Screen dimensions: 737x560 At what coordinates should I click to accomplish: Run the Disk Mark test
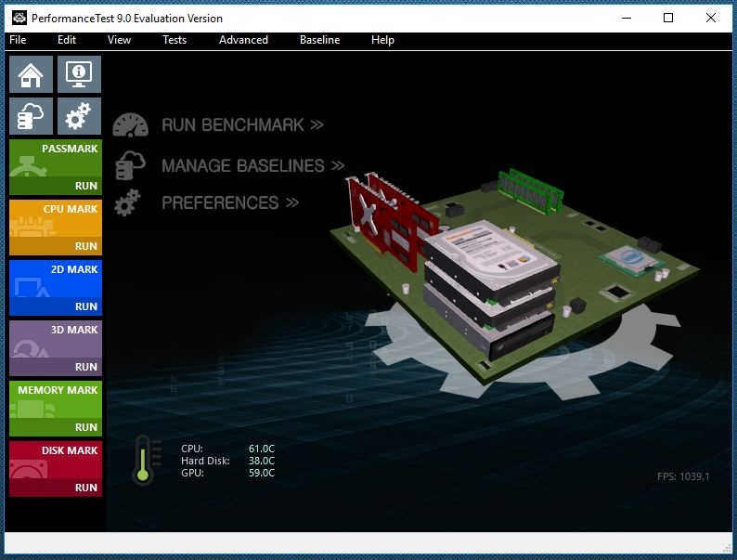point(85,488)
